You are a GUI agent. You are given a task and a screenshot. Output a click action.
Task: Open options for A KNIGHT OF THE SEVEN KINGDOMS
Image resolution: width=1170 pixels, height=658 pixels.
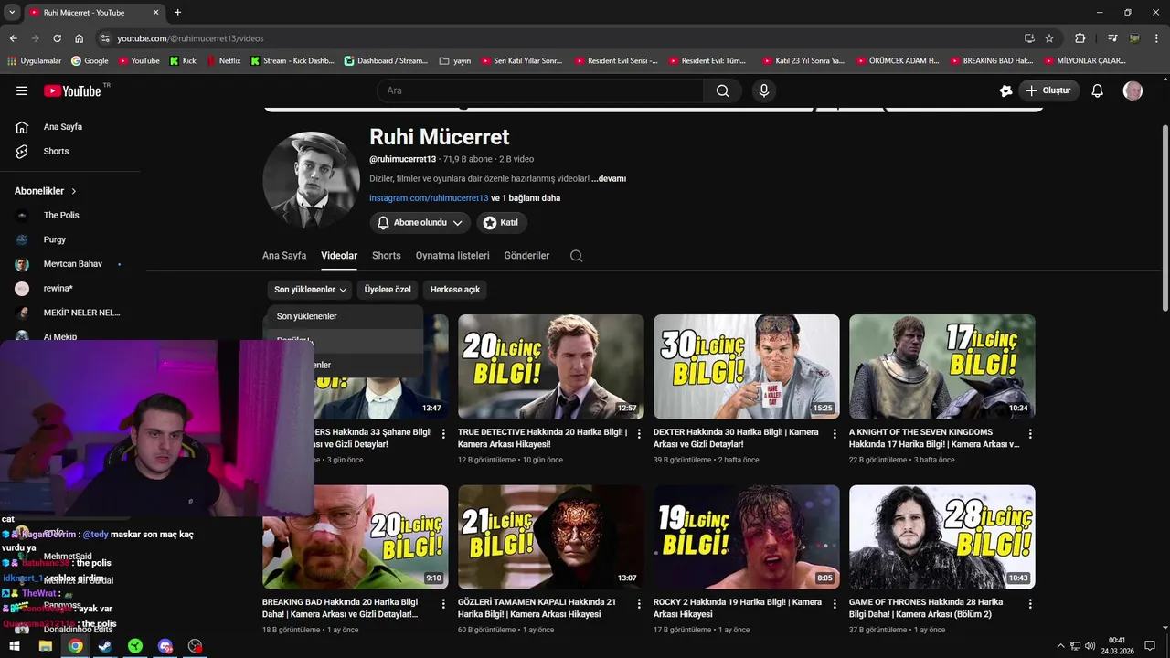click(x=1030, y=434)
